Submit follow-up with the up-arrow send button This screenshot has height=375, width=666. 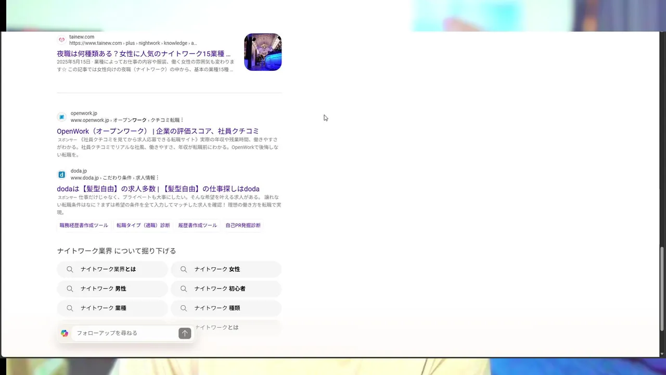(x=185, y=333)
